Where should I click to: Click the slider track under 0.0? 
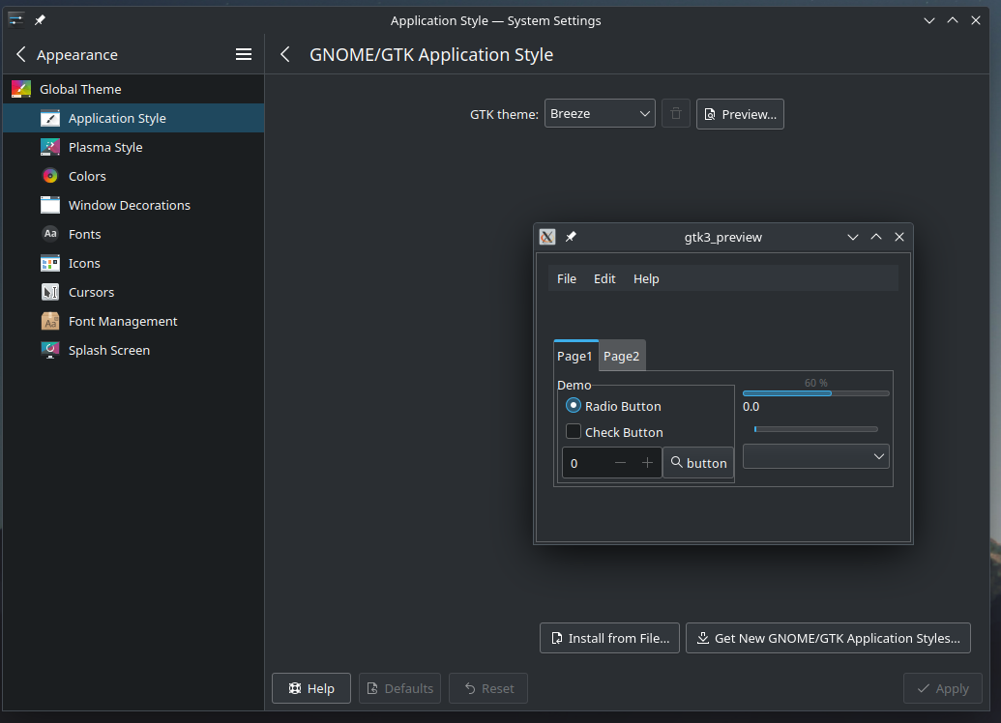click(815, 429)
